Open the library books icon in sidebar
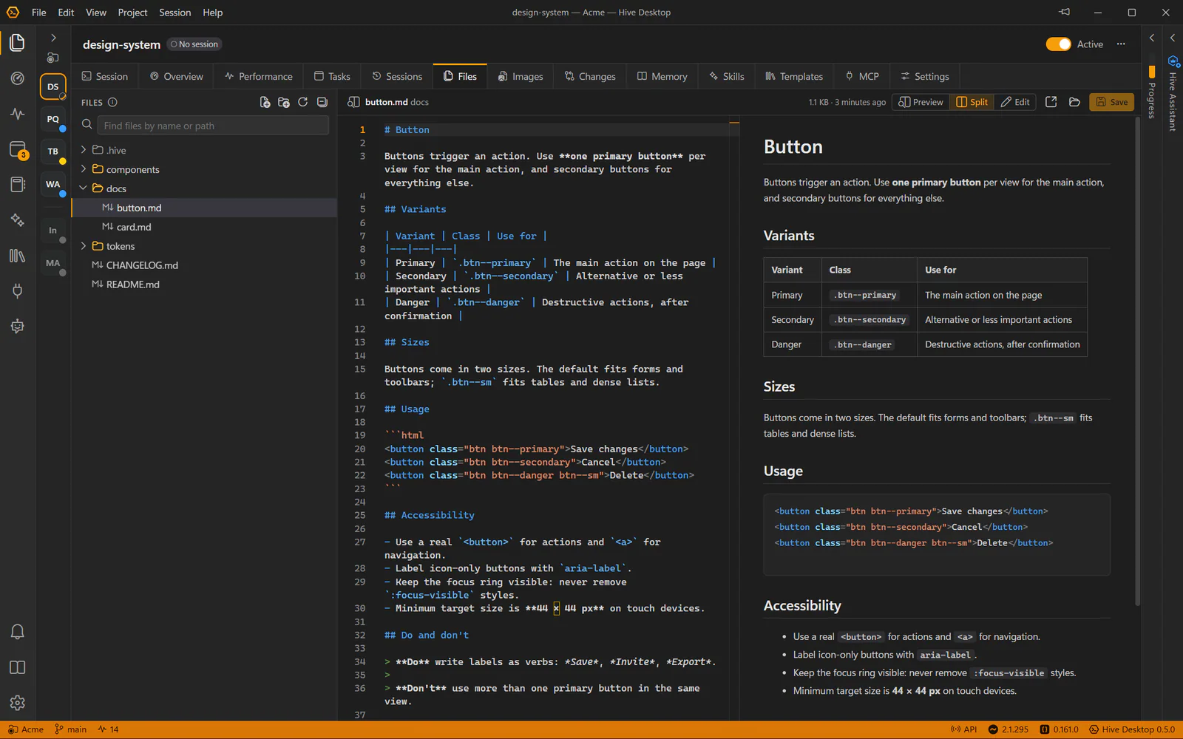 17,256
